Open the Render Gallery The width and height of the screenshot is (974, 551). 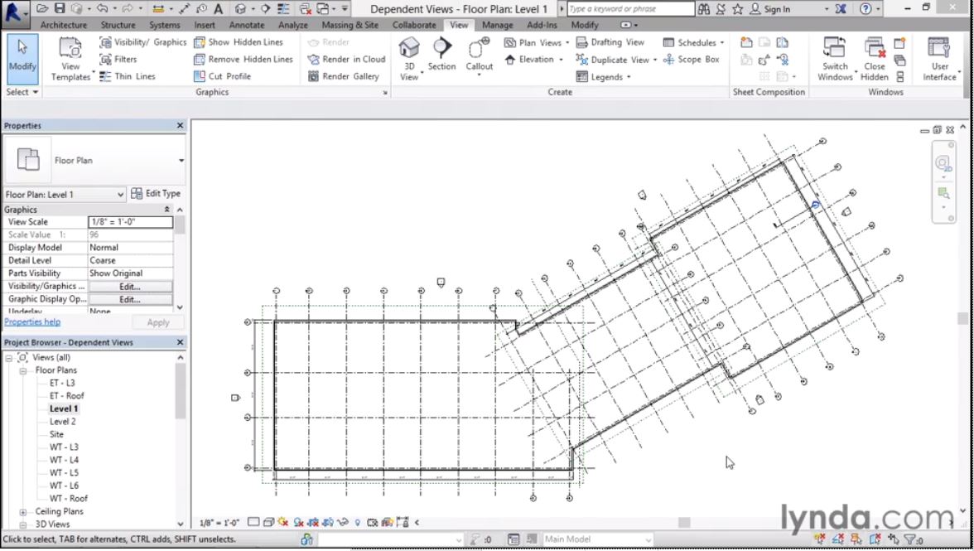coord(344,76)
